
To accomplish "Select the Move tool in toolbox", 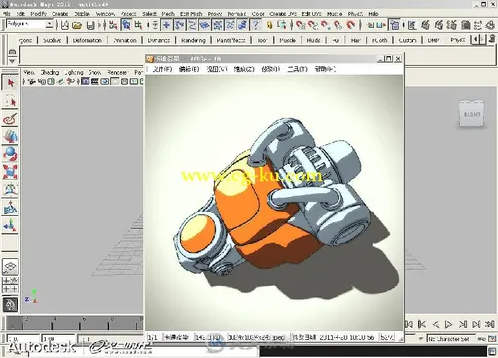I will click(10, 136).
